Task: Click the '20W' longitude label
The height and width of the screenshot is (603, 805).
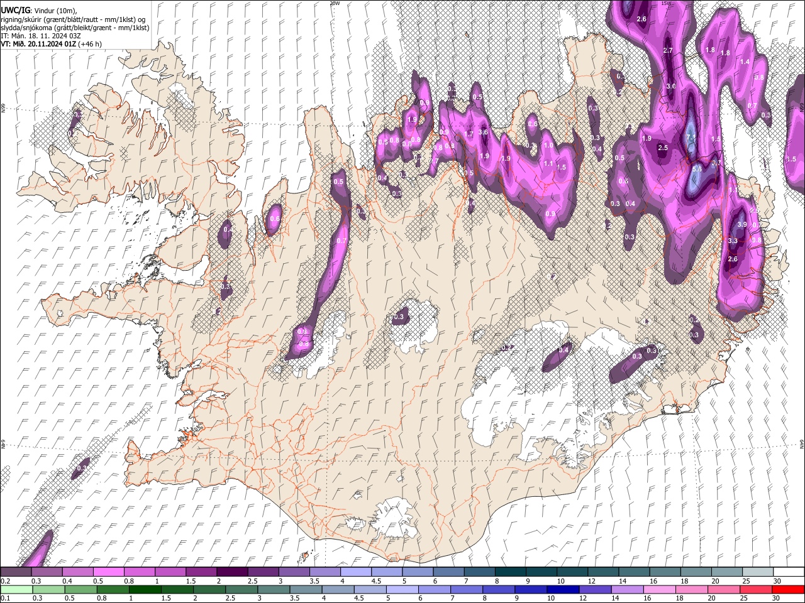Action: click(x=335, y=3)
